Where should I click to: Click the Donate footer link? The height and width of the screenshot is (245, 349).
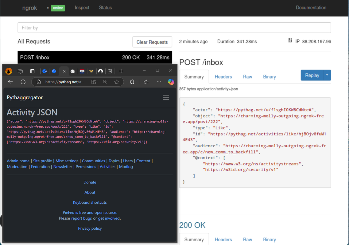point(90,182)
